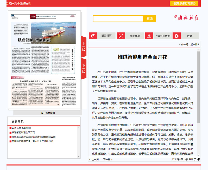Click the gear icon beside 收藏
The width and height of the screenshot is (208, 170).
177,36
